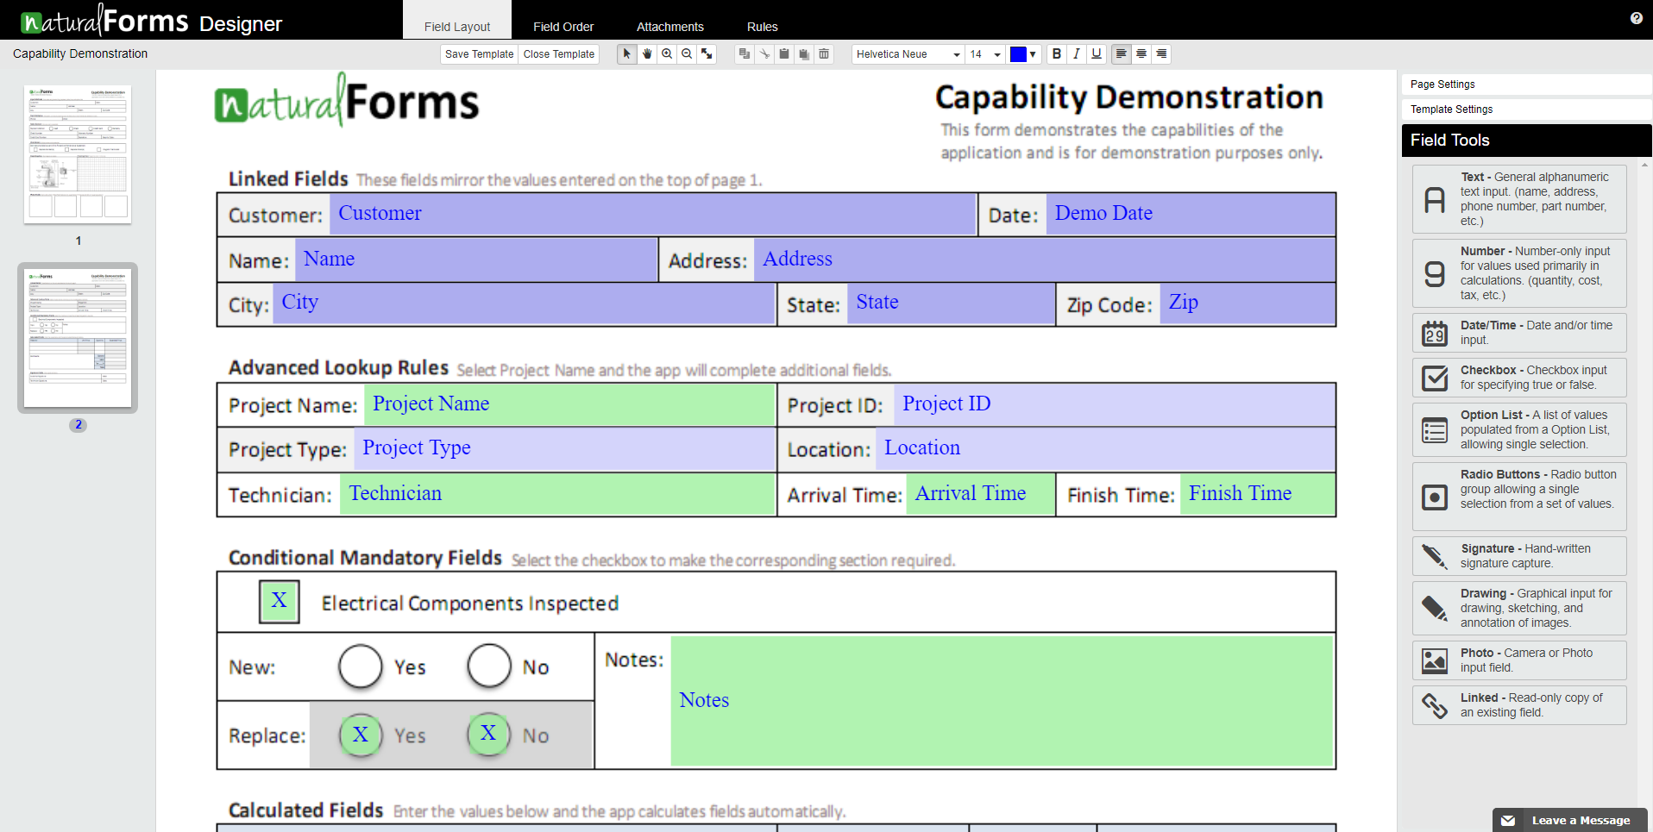The width and height of the screenshot is (1653, 832).
Task: Select the Project Name field
Action: (569, 404)
